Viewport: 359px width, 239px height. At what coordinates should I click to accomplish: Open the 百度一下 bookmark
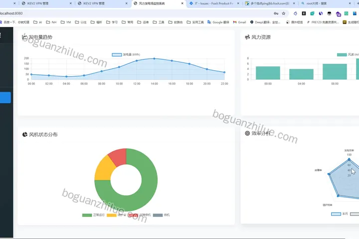click(x=14, y=22)
